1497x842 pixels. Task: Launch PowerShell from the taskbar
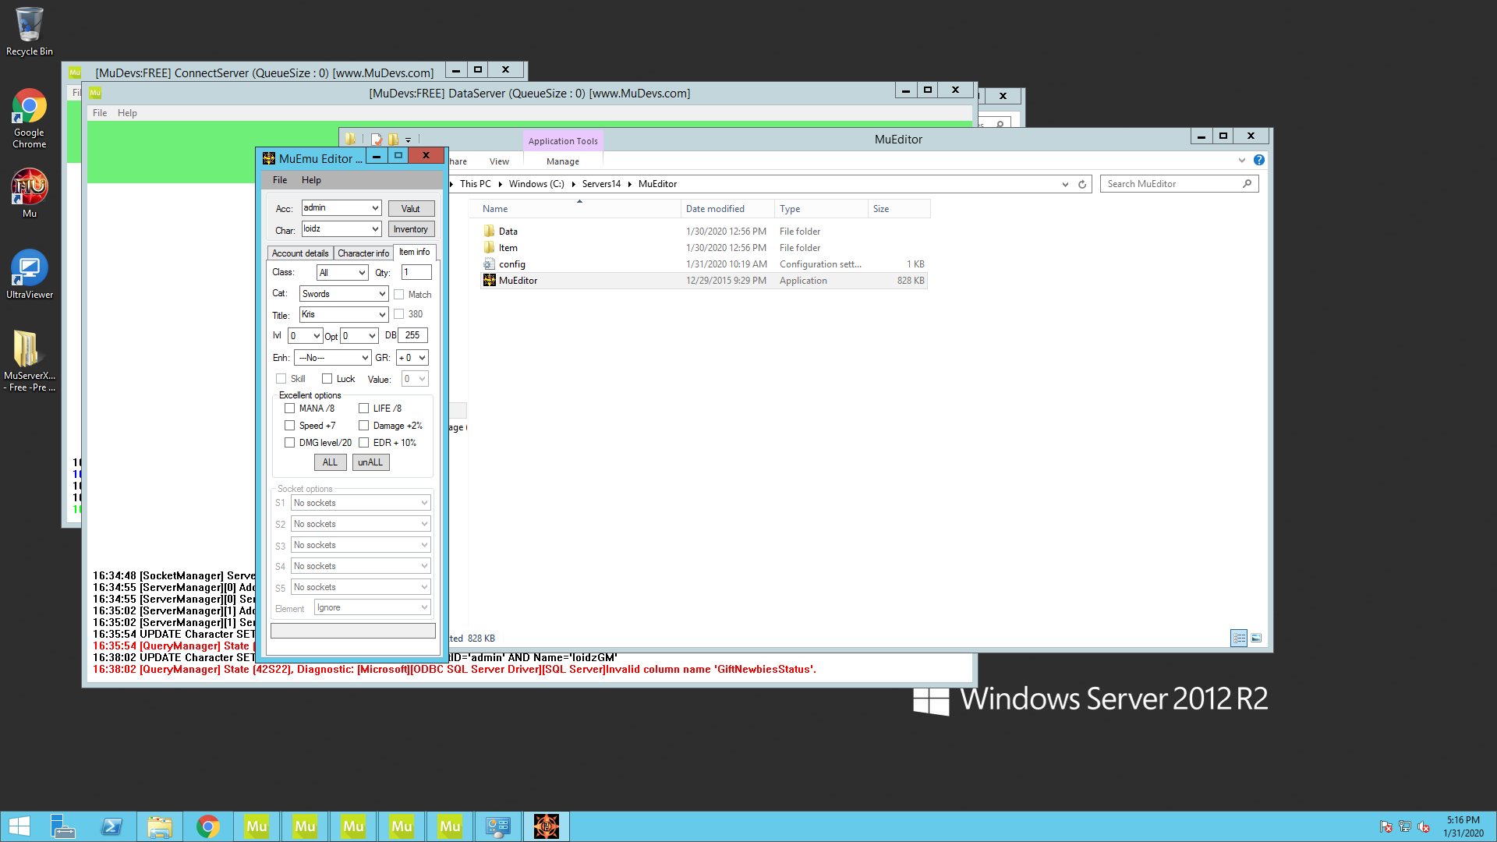click(111, 826)
